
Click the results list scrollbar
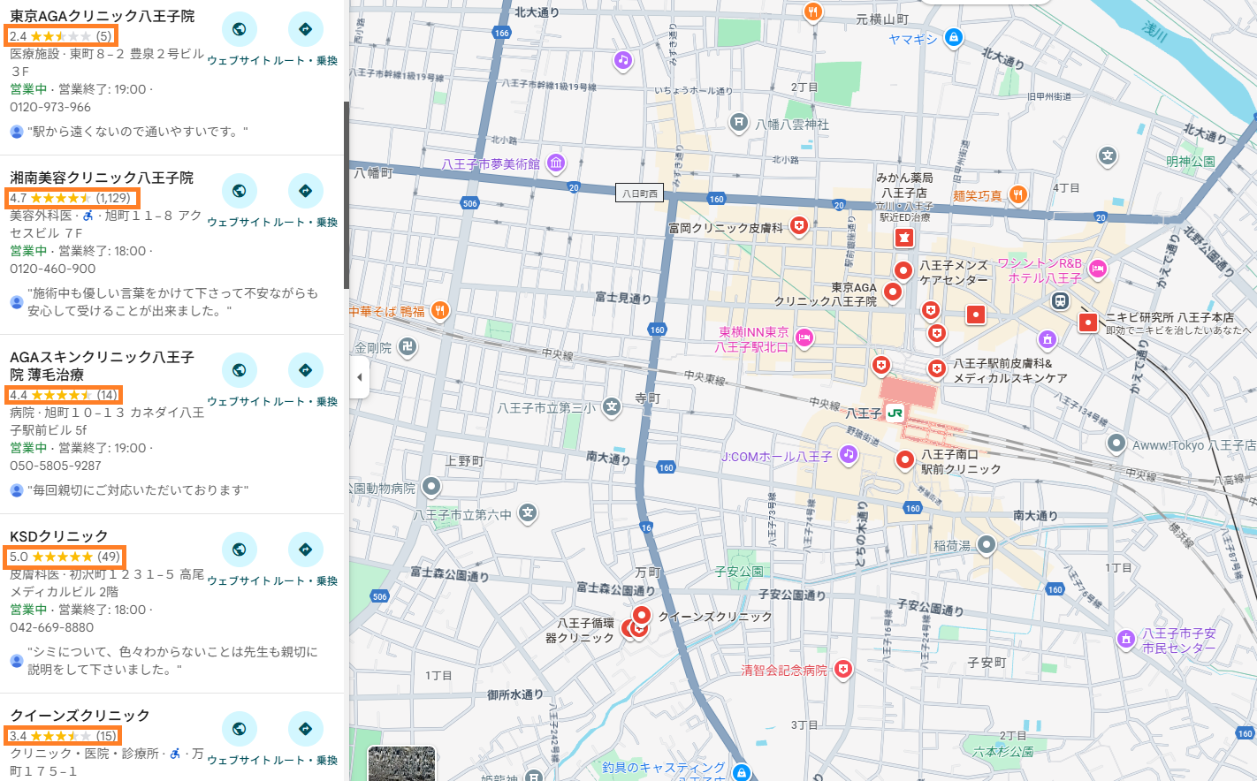point(347,194)
